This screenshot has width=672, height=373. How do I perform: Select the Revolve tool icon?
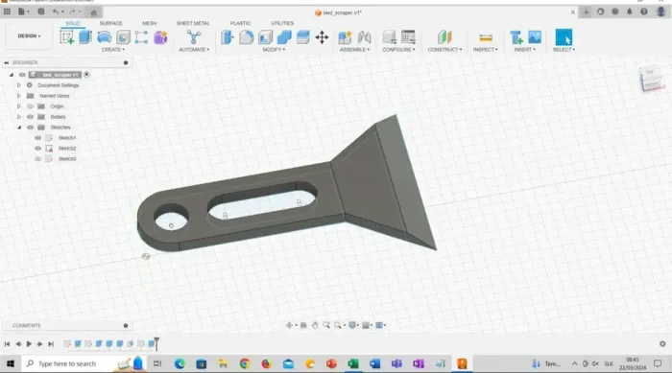104,37
